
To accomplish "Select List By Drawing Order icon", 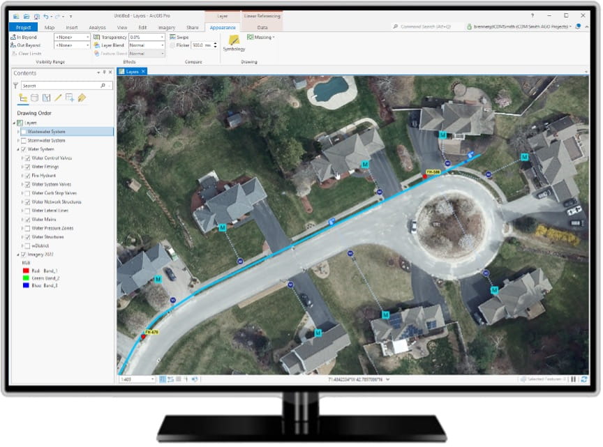I will pos(23,98).
